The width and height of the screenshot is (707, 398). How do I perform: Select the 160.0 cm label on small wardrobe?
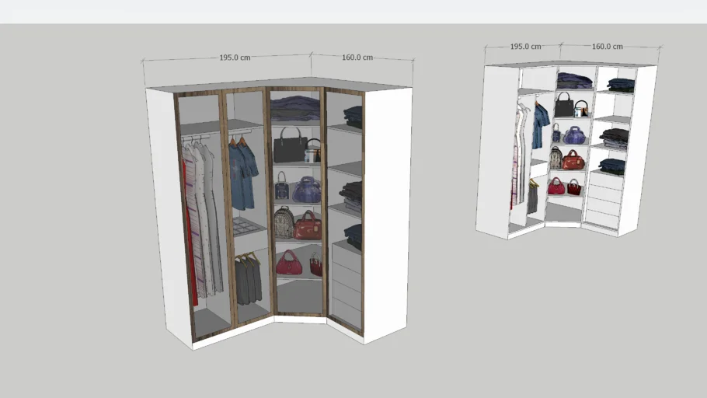607,47
